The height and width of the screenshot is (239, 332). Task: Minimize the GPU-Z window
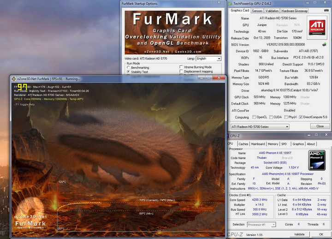coord(308,3)
